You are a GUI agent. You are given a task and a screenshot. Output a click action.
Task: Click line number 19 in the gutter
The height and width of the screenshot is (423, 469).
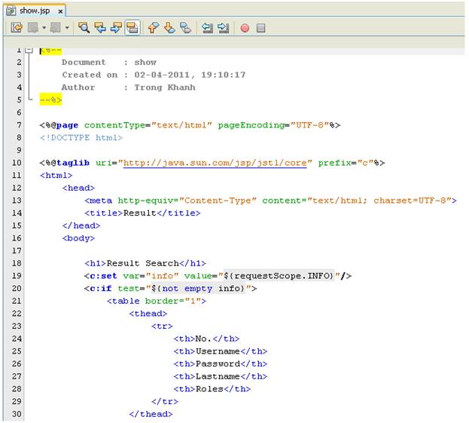coord(17,276)
